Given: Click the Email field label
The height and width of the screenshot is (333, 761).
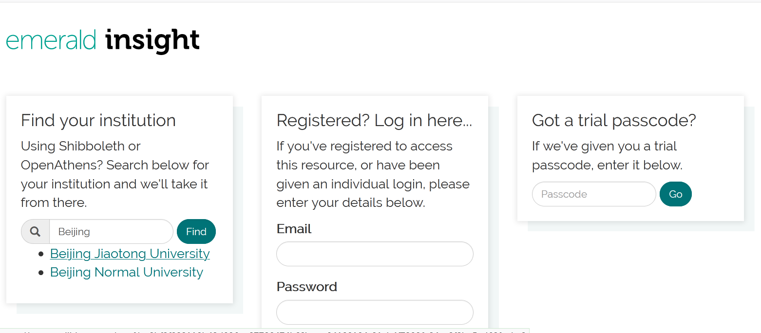Looking at the screenshot, I should coord(294,229).
